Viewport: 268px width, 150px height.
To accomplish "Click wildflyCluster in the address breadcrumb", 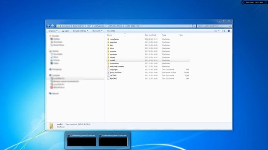I will 99,26.
